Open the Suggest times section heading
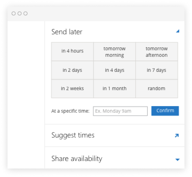The width and height of the screenshot is (192, 177). click(73, 135)
